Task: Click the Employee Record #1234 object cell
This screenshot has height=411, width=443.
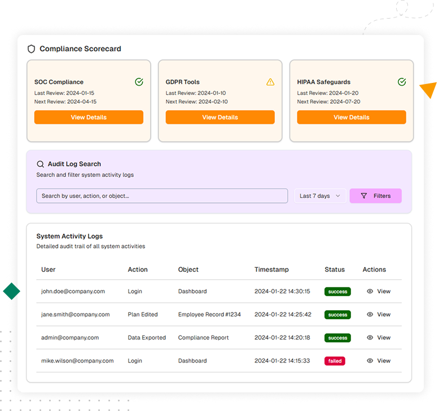Action: click(x=209, y=315)
